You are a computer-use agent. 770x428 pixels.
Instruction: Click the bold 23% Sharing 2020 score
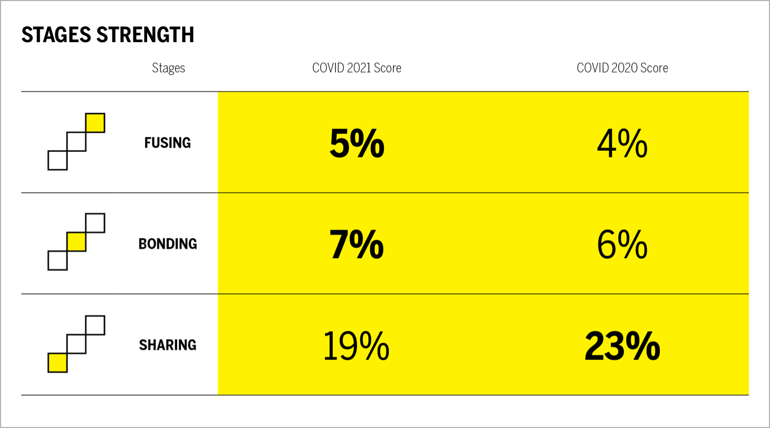[622, 346]
